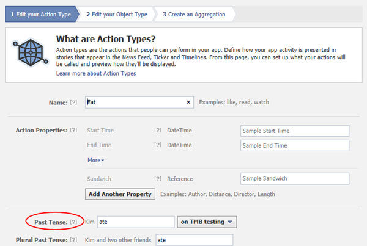Click the [?] icon next to Sandwich
Screen dimensions: 367x246
point(158,179)
